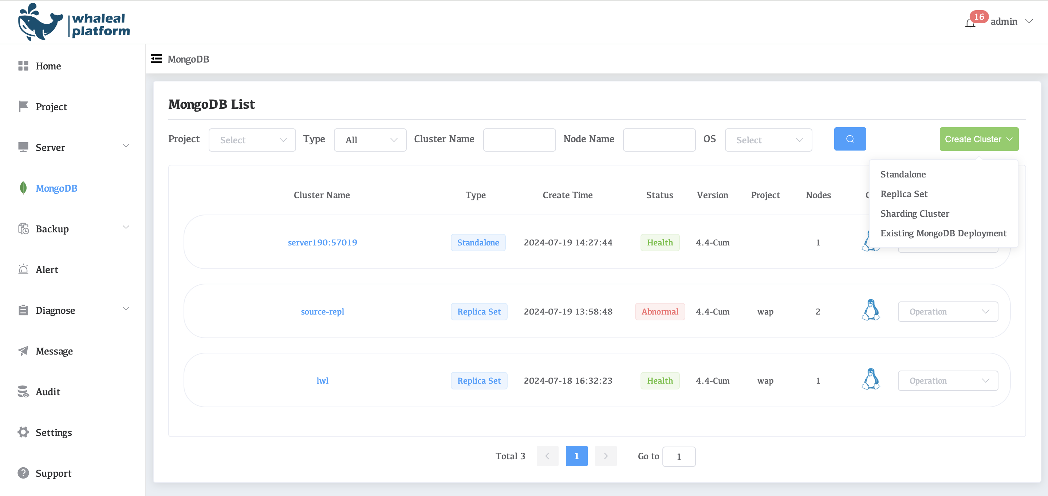Viewport: 1048px width, 496px height.
Task: Click the Cluster Name input field
Action: coord(519,140)
